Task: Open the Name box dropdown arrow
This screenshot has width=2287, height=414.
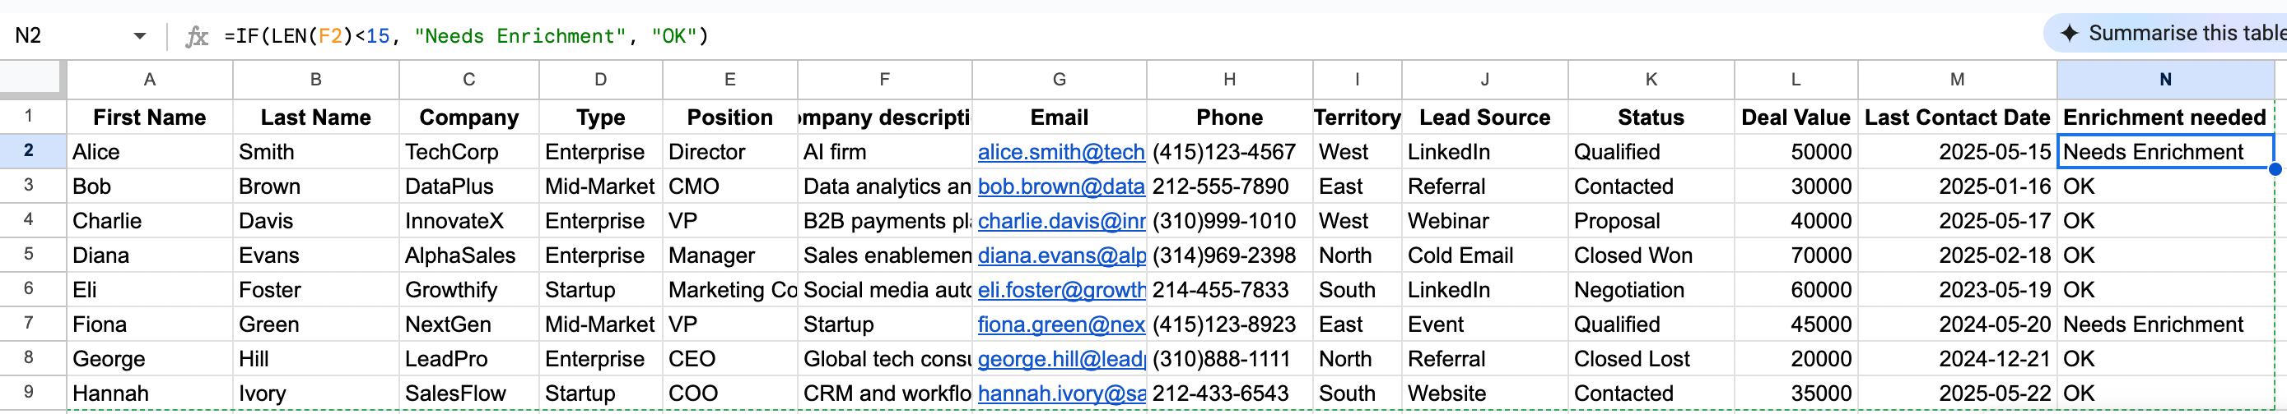Action: [x=139, y=36]
